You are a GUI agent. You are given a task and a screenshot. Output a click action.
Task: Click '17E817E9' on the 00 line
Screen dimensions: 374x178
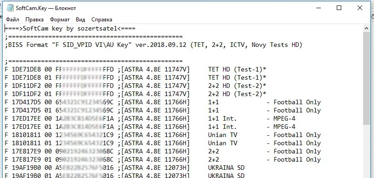[26, 151]
